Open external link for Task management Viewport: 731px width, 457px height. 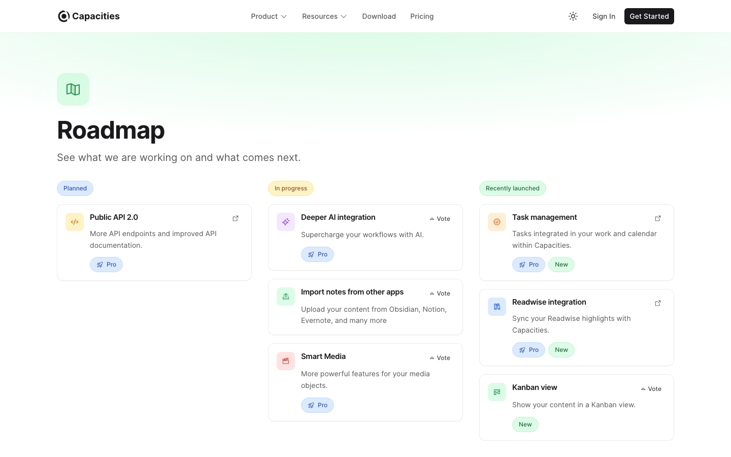point(658,218)
